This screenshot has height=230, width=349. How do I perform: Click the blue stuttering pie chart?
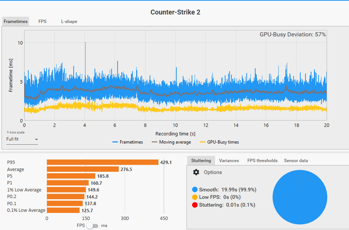[300, 197]
